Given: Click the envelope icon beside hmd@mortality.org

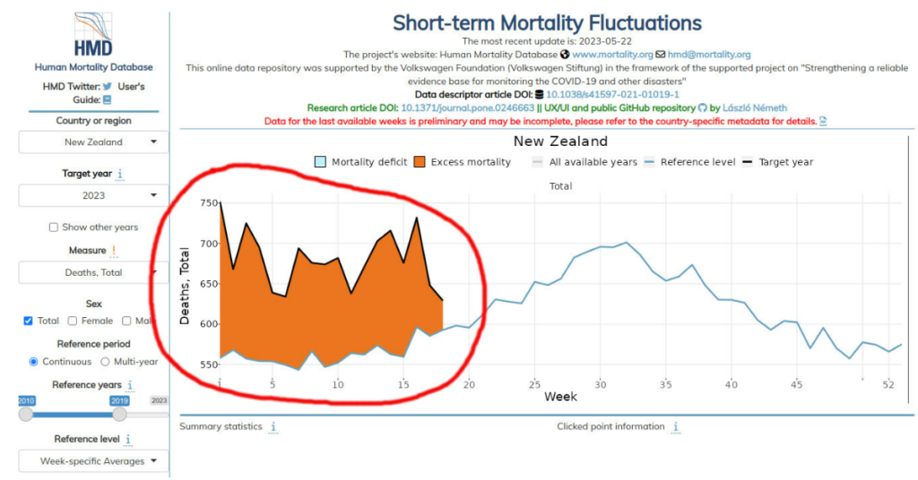Looking at the screenshot, I should [660, 55].
